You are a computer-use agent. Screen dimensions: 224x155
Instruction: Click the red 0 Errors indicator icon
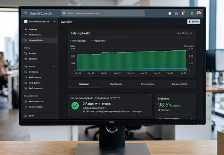(x=159, y=110)
